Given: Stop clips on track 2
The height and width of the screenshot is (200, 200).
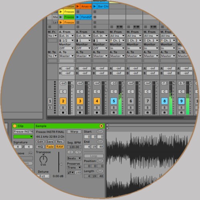Looking at the screenshot, I should pos(61,27).
